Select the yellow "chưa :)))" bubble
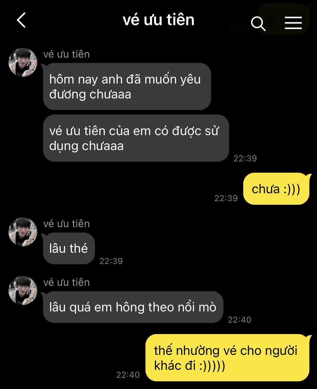The width and height of the screenshot is (317, 389). (x=276, y=189)
